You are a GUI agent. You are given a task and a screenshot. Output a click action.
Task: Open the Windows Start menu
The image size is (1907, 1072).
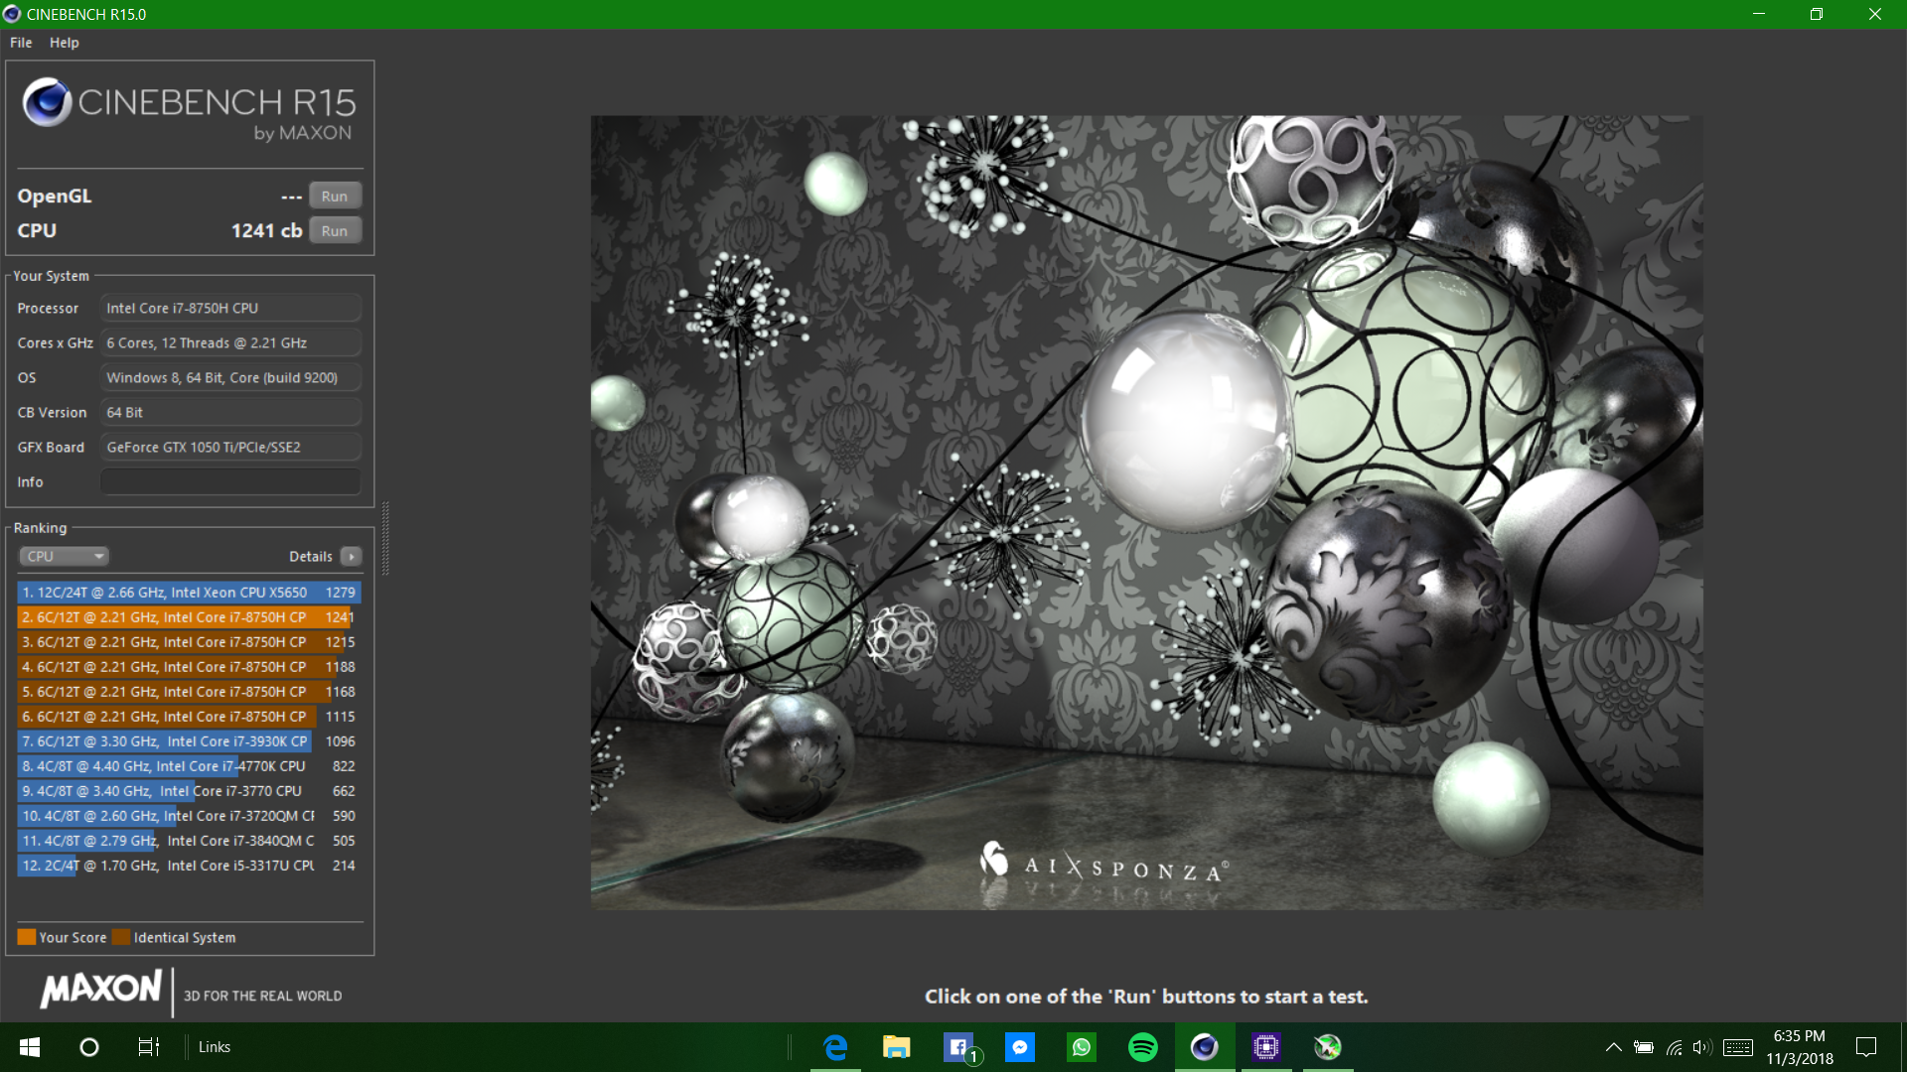point(30,1047)
